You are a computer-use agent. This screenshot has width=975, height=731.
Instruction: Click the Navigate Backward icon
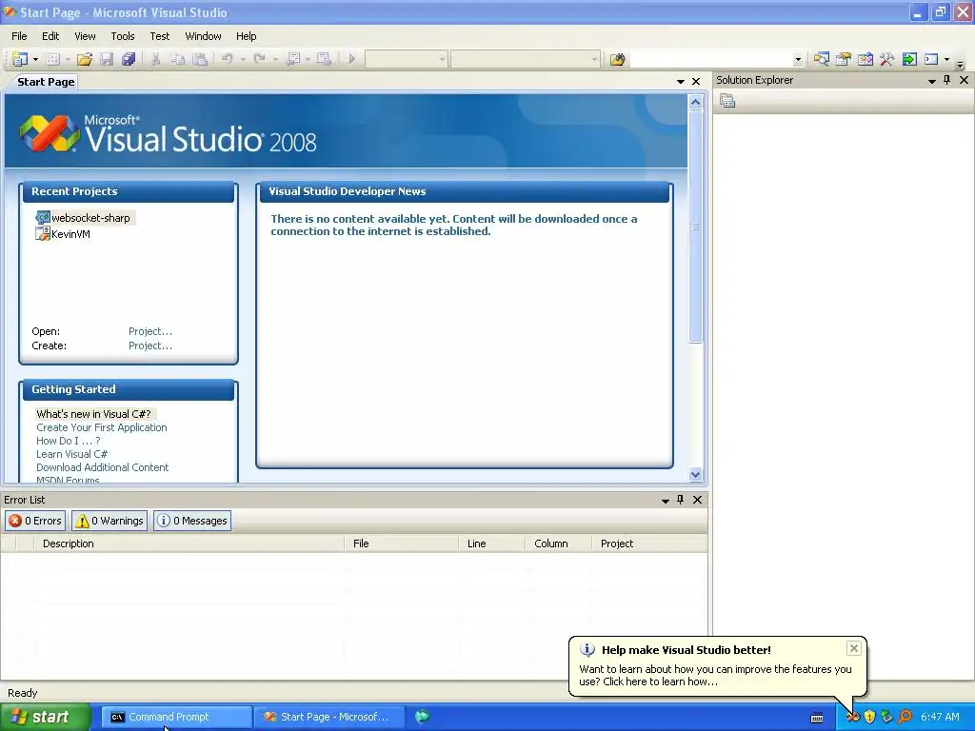[293, 59]
